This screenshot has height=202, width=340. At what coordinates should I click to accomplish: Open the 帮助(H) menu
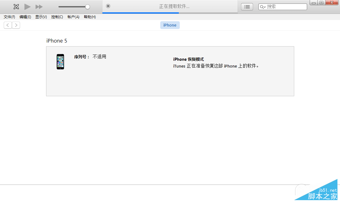click(90, 17)
